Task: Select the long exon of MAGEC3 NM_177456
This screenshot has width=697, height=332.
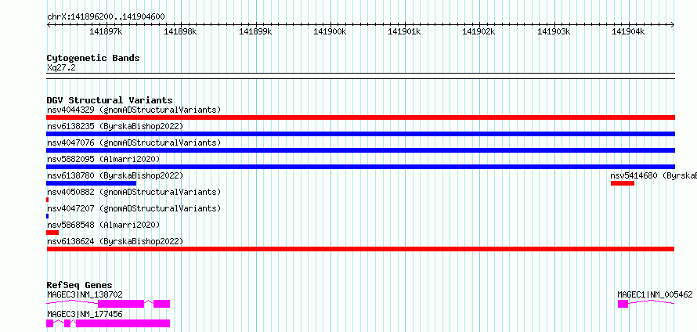Action: click(123, 323)
